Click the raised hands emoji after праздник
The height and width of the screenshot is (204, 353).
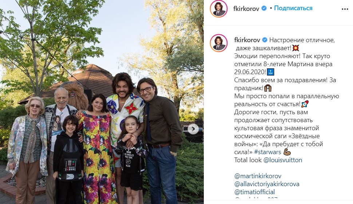[x=268, y=88]
